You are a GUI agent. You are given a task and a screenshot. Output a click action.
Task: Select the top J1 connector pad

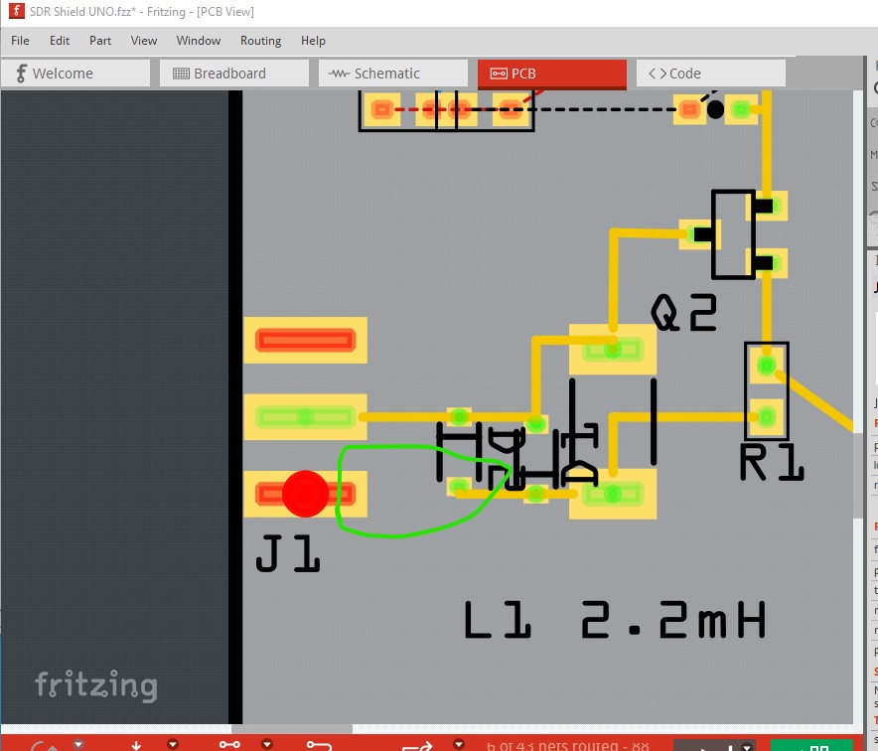(x=305, y=340)
